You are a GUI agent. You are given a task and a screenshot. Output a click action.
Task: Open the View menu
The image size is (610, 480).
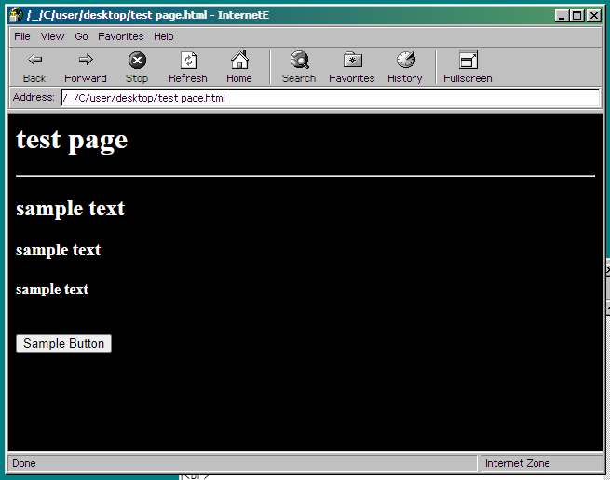coord(52,36)
